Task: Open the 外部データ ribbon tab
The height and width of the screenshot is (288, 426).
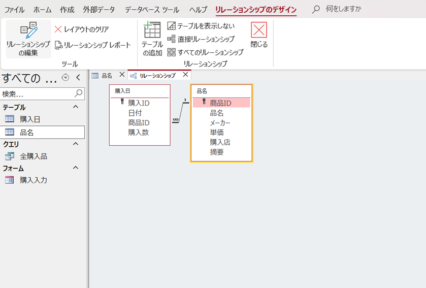Action: (99, 10)
